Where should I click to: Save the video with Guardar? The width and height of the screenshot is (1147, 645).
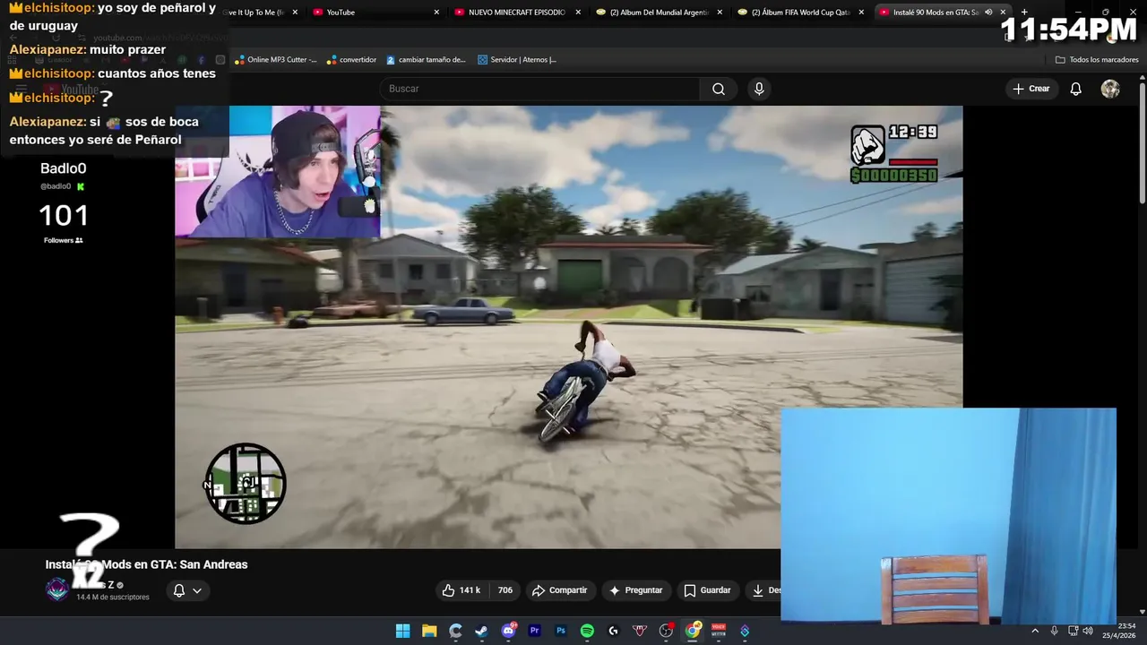click(707, 590)
